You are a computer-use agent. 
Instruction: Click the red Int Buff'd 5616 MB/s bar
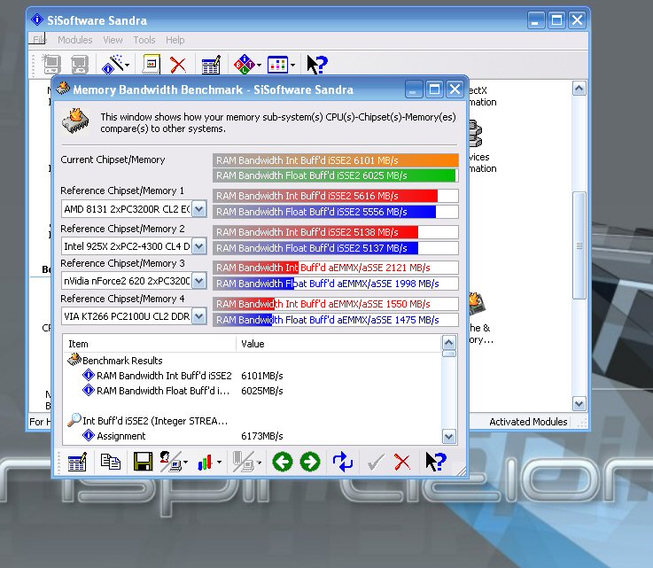tap(336, 196)
